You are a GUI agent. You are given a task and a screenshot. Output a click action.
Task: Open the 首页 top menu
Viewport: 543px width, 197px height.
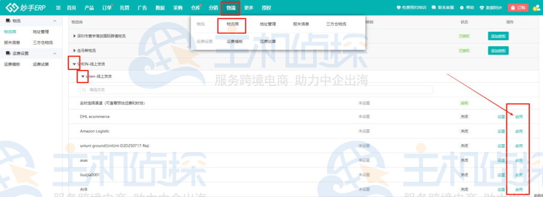72,7
